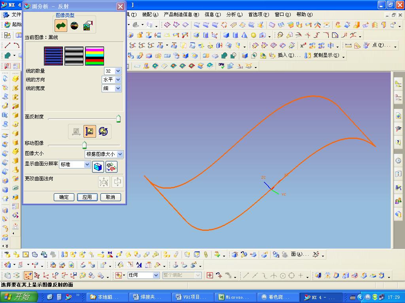Click the arc sketch tool icon

(x=17, y=45)
